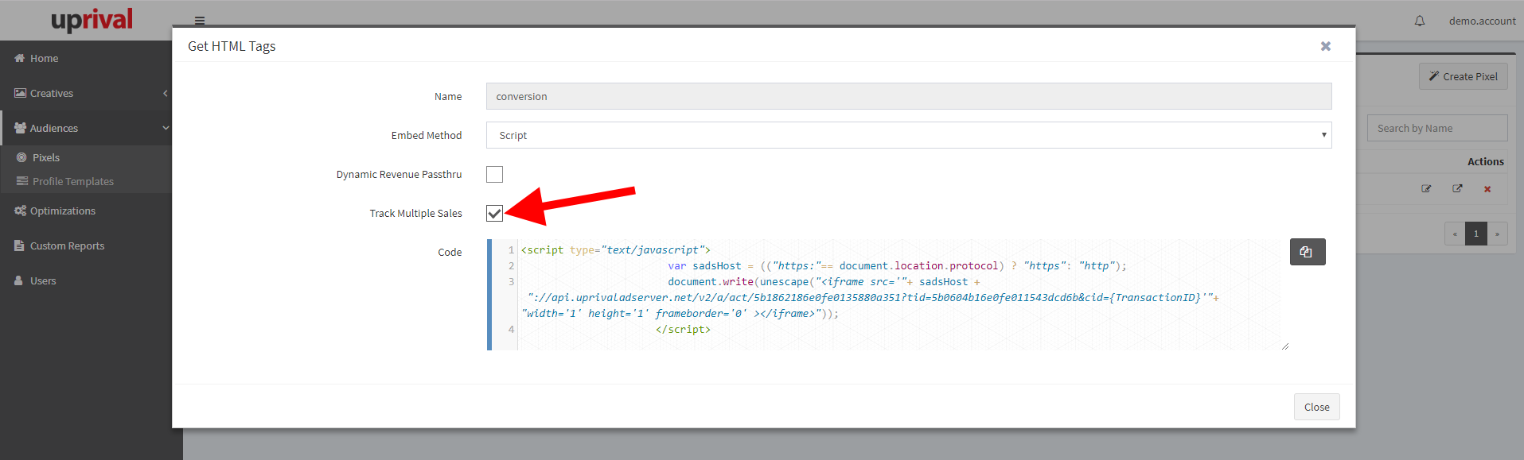Click the Name field containing conversion
Image resolution: width=1524 pixels, height=460 pixels.
tap(909, 96)
